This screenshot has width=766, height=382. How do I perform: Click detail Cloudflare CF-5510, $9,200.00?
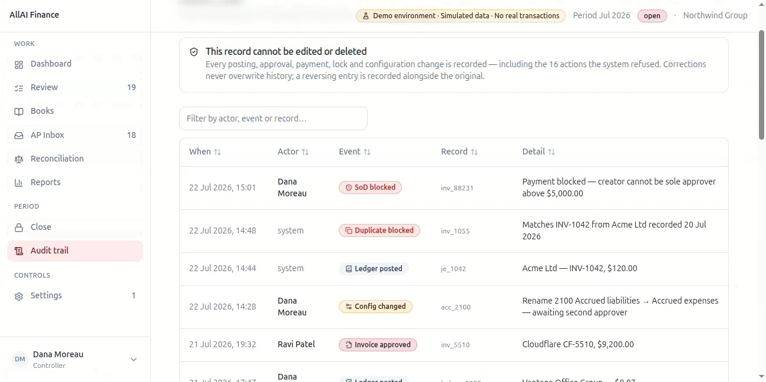[x=578, y=344]
